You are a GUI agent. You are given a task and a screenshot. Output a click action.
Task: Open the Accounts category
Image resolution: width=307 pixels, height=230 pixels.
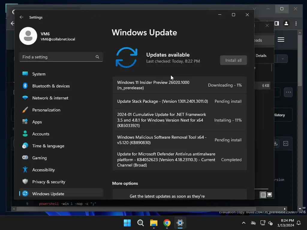[x=61, y=134]
